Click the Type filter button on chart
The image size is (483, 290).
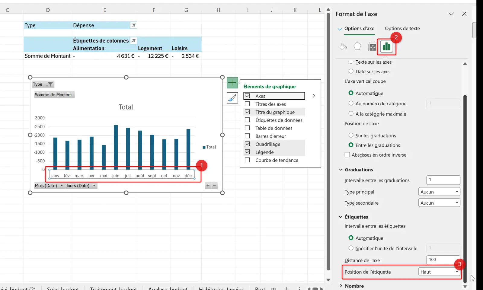pos(43,84)
